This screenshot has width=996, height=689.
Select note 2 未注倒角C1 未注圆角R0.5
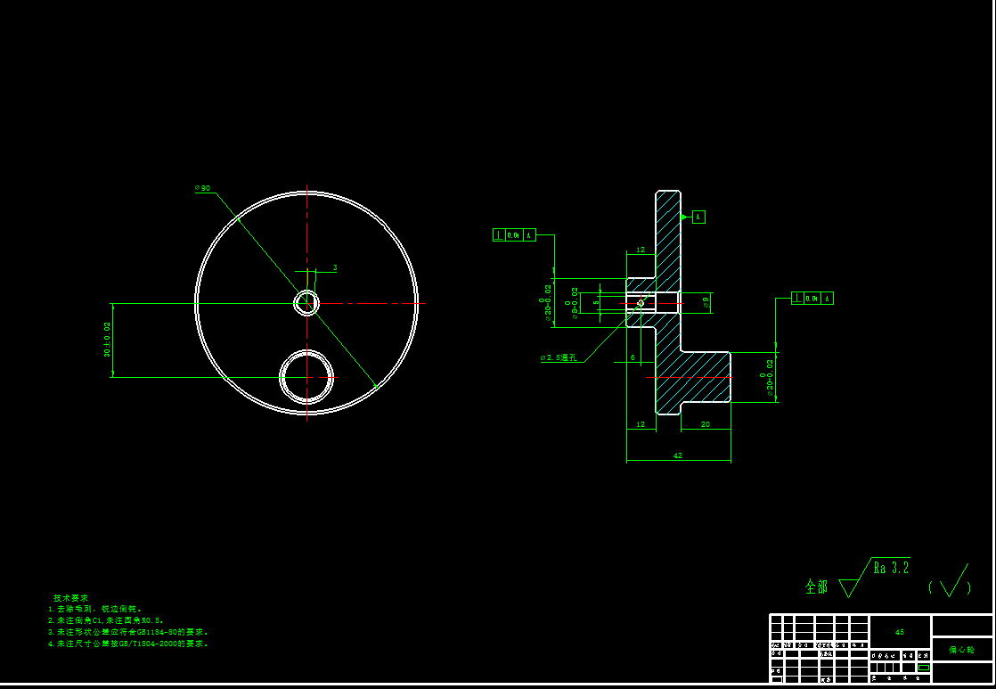[x=106, y=620]
